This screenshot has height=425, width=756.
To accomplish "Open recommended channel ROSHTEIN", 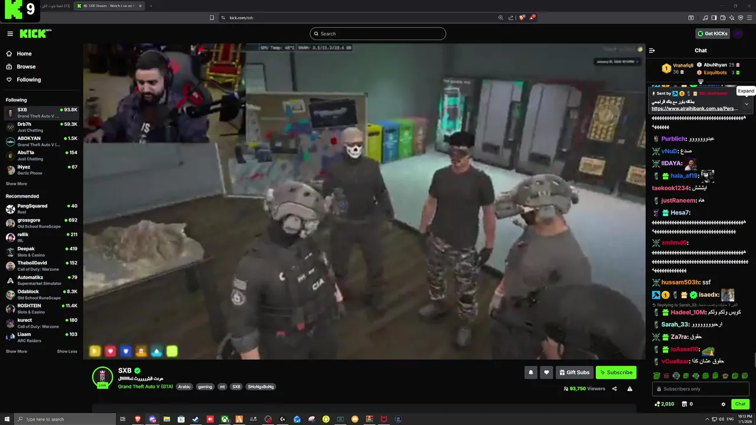I will [41, 309].
